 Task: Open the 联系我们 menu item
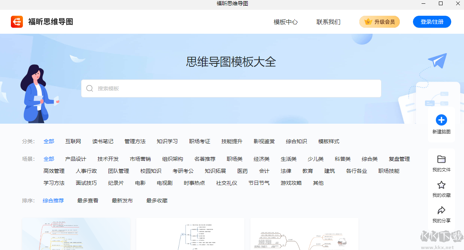(329, 22)
